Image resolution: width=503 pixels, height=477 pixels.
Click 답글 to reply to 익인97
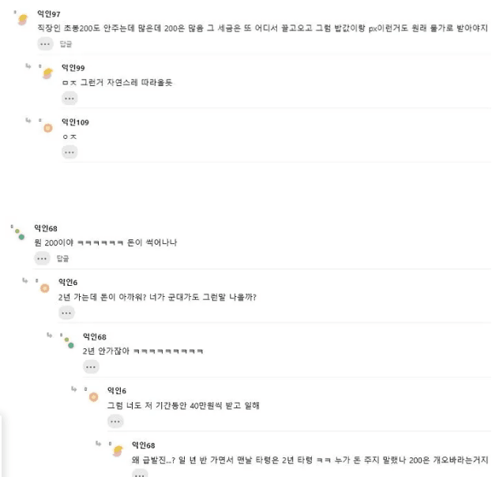66,44
